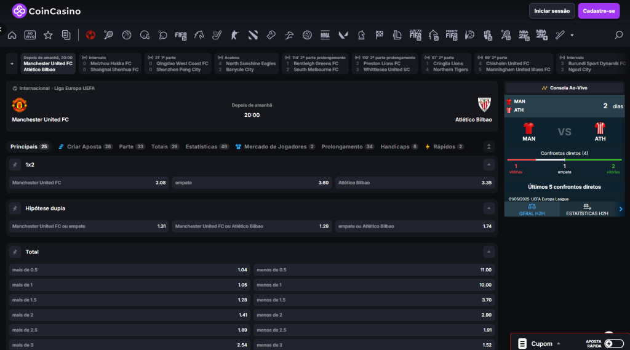Switch to the Rápidos tab
Viewport: 630px width, 350px height.
point(444,146)
